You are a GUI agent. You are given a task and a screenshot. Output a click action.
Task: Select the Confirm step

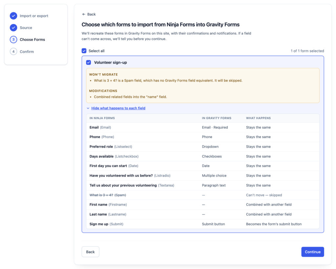[x=27, y=51]
